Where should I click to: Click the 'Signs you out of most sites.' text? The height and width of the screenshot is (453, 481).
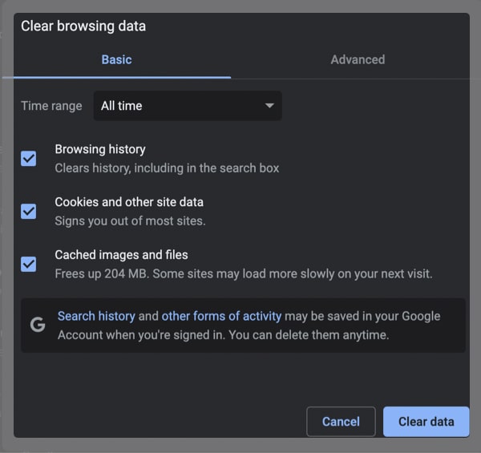tap(131, 221)
